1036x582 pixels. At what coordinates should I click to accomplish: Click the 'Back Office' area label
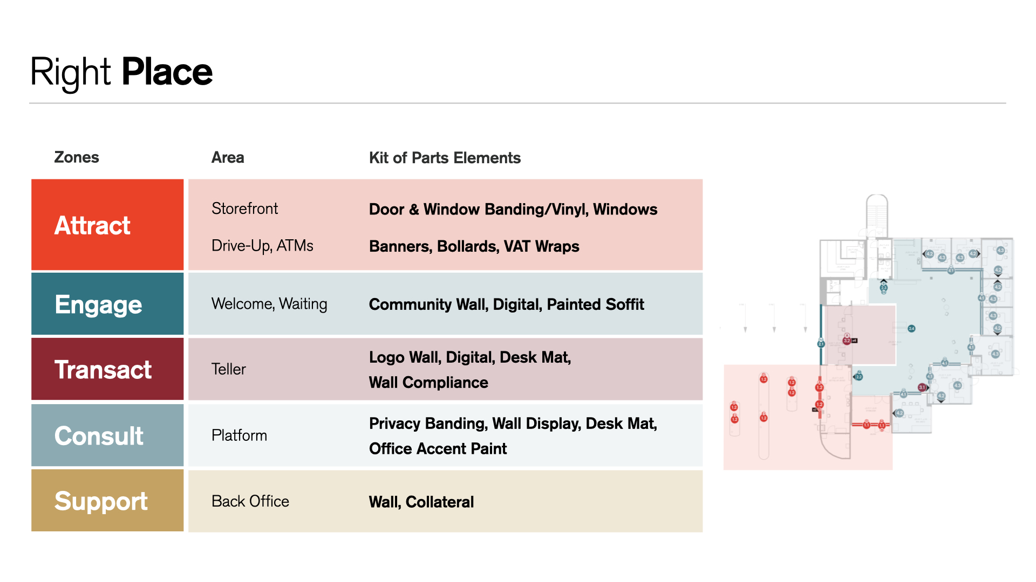point(250,501)
